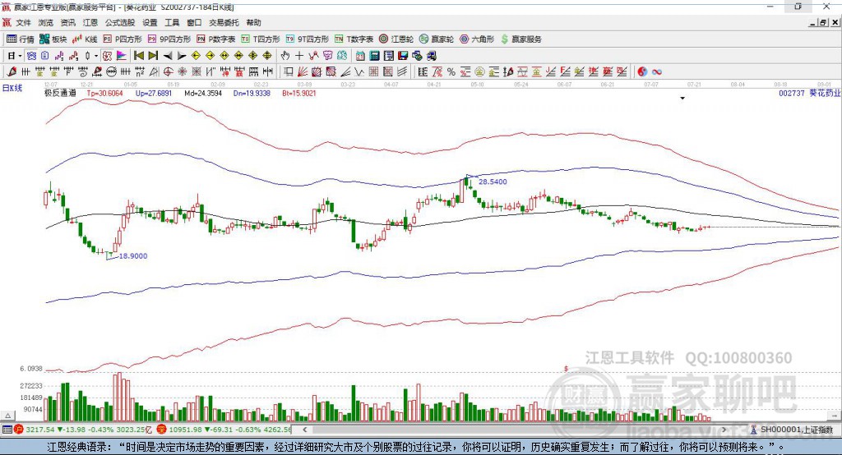Click the small black dropdown triangle on chart
The width and height of the screenshot is (842, 455).
[682, 99]
